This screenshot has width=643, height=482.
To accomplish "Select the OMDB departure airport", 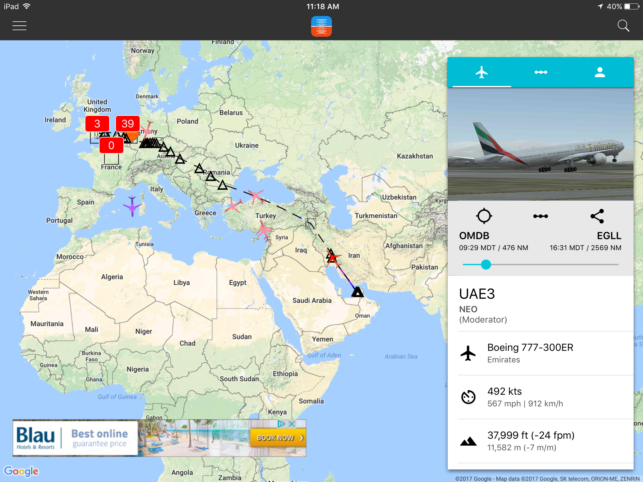I will point(474,236).
